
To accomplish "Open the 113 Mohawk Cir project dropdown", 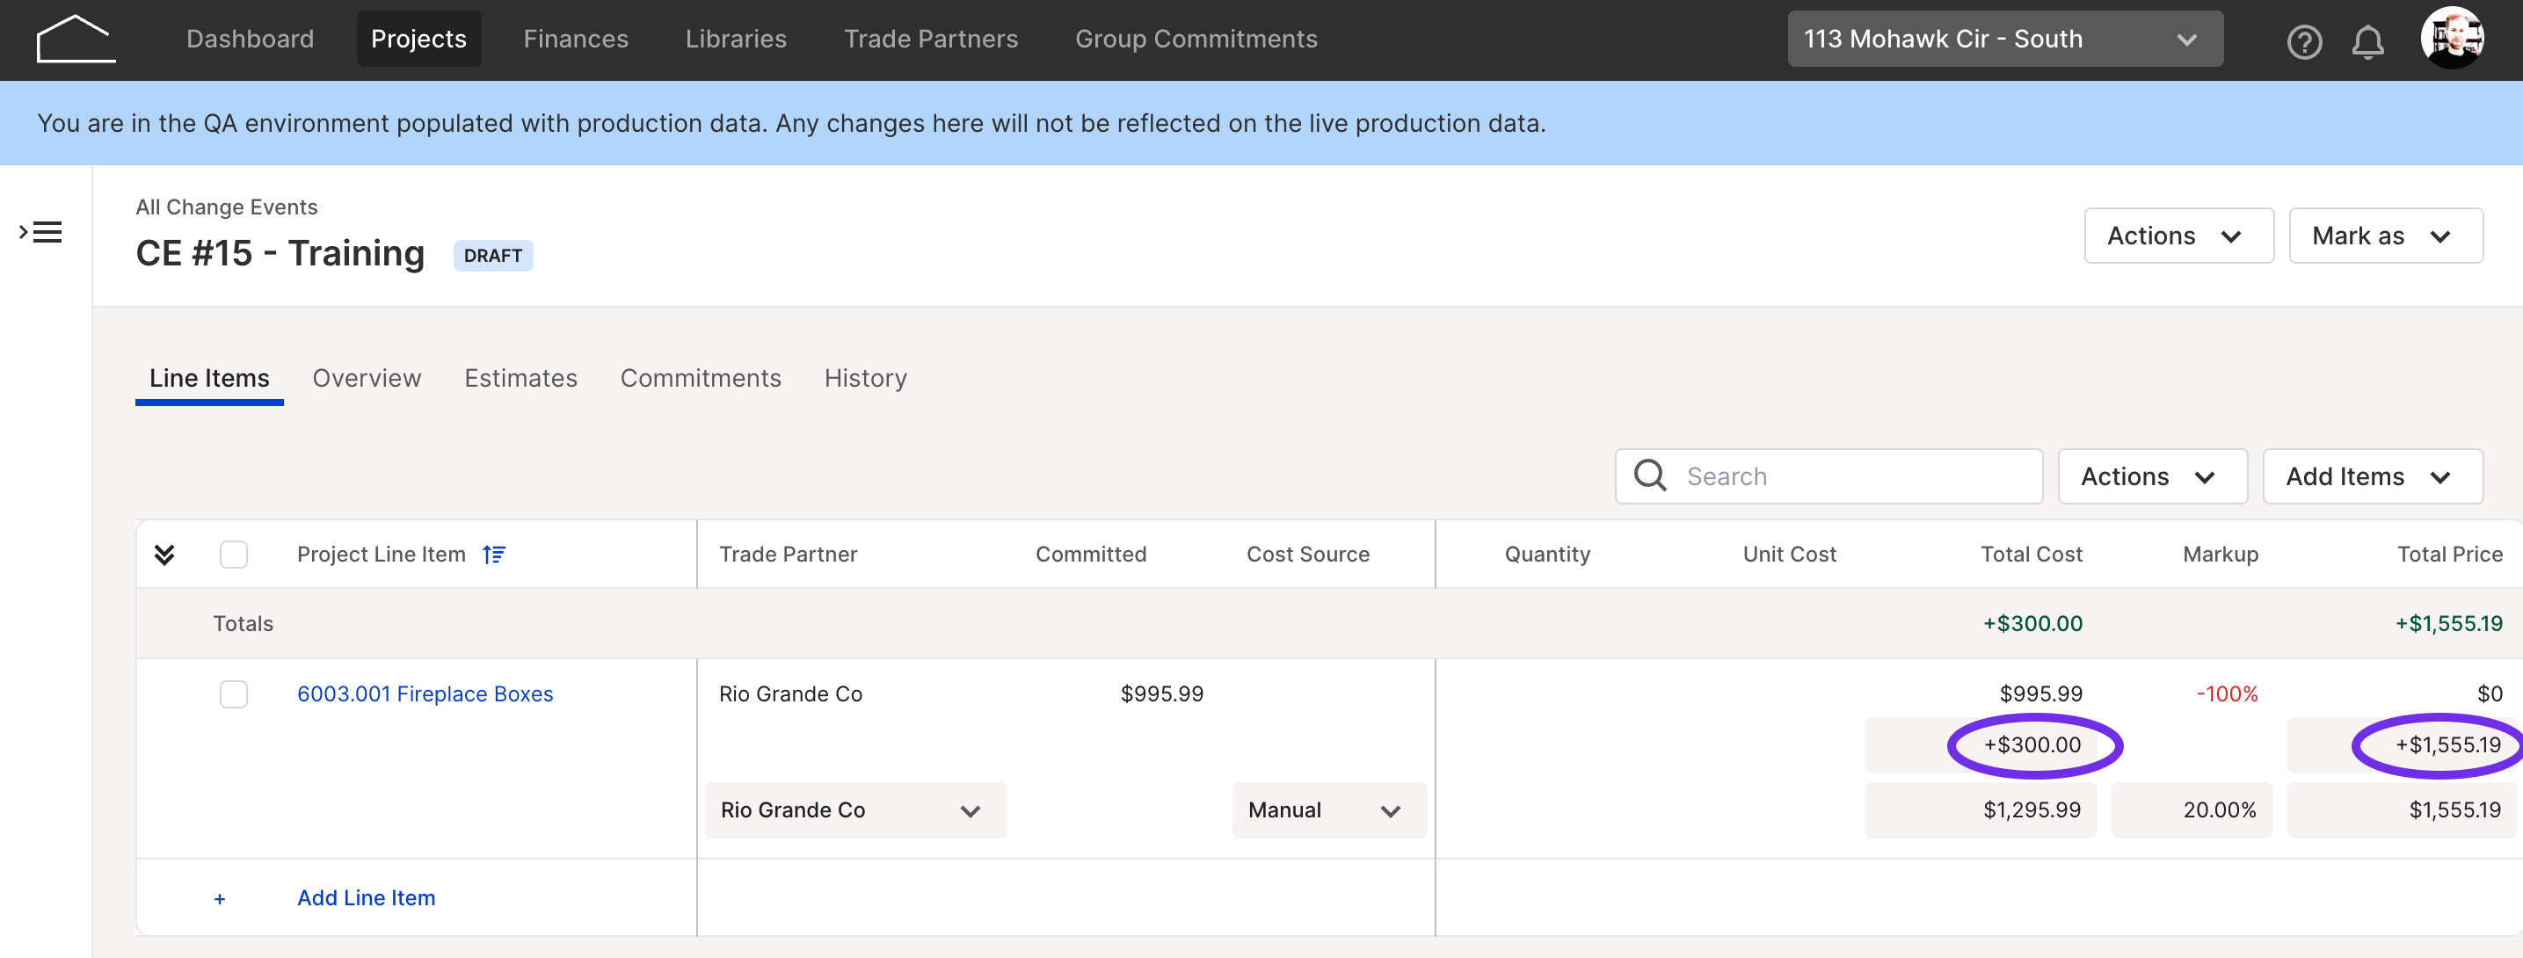I will (2004, 40).
